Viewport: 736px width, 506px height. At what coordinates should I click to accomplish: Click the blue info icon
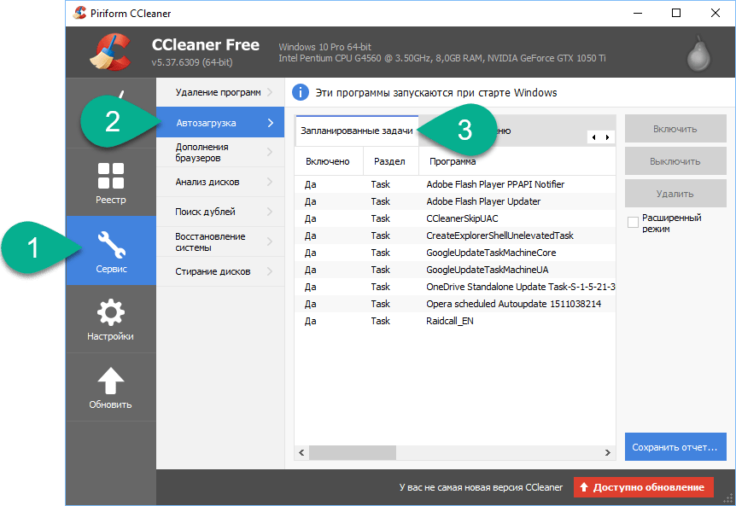(x=301, y=92)
